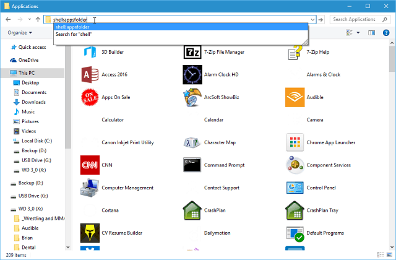Viewport: 396px width, 260px height.
Task: Select the Calculator app label
Action: tap(113, 119)
